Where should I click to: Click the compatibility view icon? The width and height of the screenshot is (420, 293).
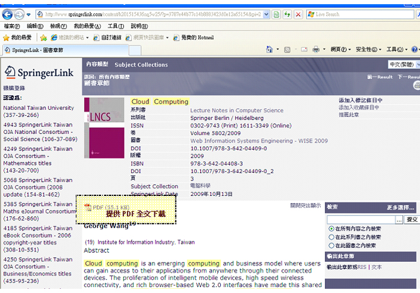[x=276, y=14]
